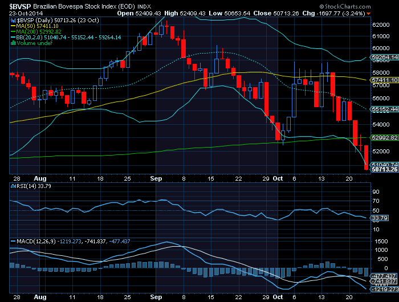399x302 pixels.
Task: Click the 13 date label on the bottom MACD axis
Action: [x=321, y=297]
